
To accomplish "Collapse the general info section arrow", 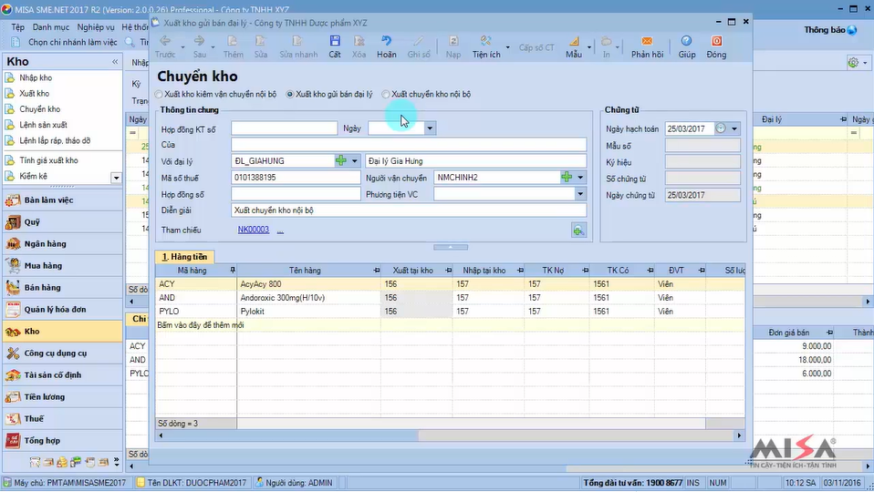I will coord(451,247).
